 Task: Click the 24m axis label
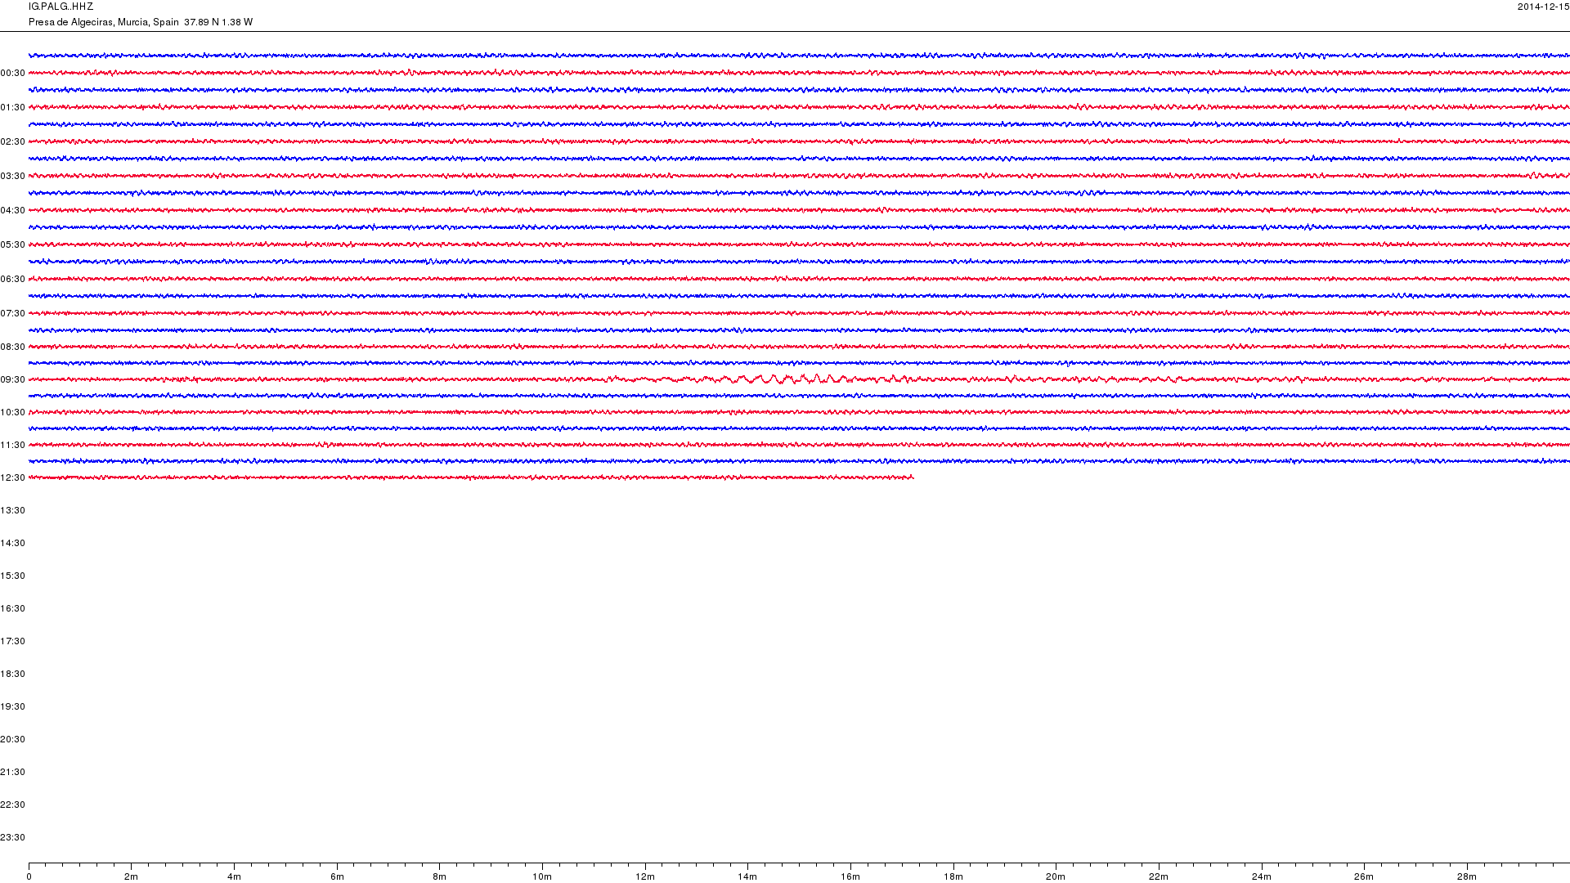tap(1262, 876)
